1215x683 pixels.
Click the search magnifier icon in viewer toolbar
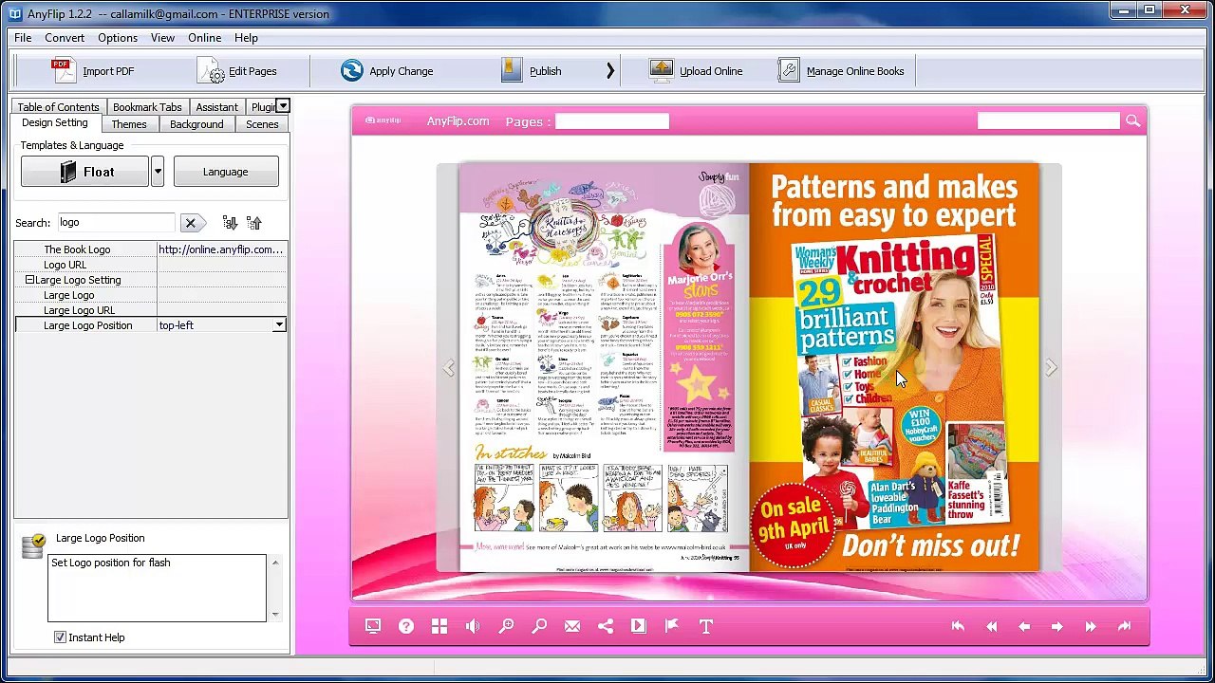point(539,626)
